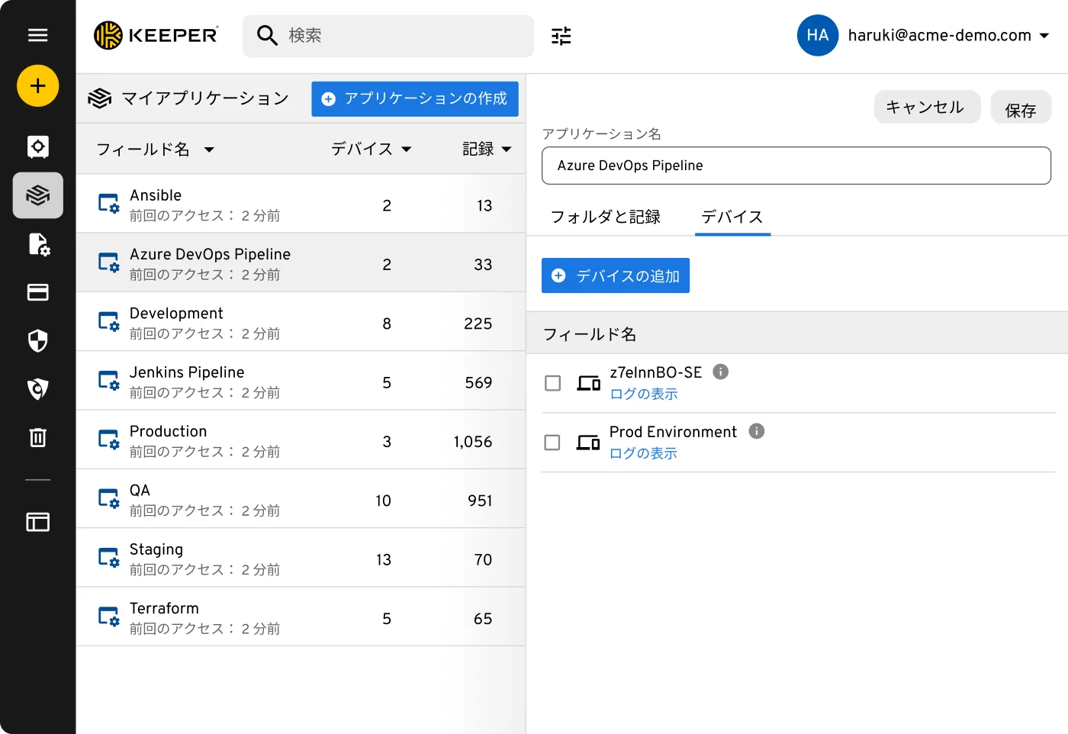Click the HA user avatar
The width and height of the screenshot is (1068, 734).
pos(818,35)
